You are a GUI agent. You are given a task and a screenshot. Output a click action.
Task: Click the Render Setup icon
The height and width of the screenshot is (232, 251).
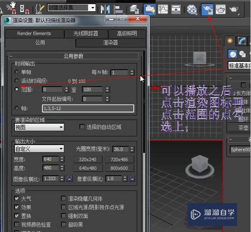207,9
